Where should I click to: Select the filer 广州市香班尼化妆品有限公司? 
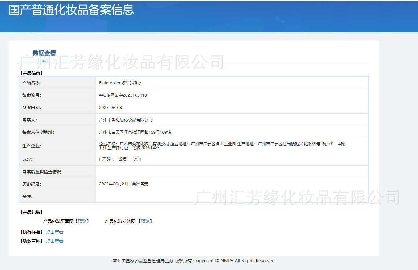tap(126, 120)
